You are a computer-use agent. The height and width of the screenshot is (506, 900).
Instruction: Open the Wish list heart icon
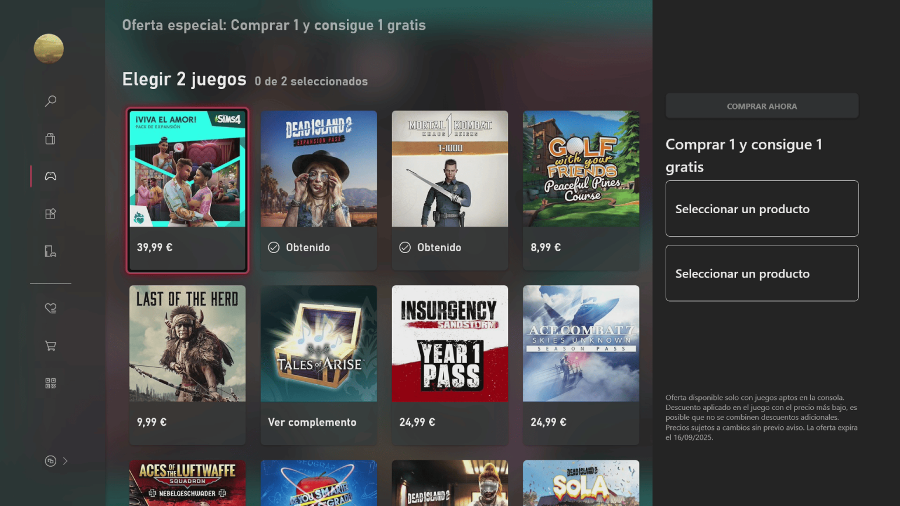pos(50,307)
